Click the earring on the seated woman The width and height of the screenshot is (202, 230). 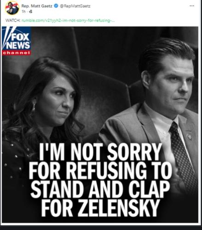click(x=33, y=107)
